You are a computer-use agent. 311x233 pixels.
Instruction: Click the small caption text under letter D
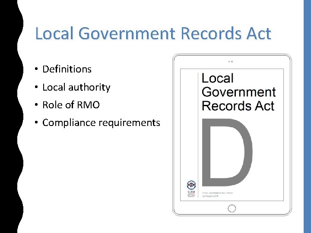217,194
